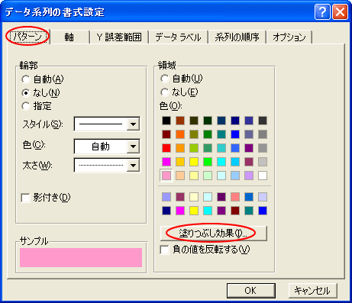Screen dimensions: 352x303
Task: Switch to the パターン tab
Action: coord(27,37)
